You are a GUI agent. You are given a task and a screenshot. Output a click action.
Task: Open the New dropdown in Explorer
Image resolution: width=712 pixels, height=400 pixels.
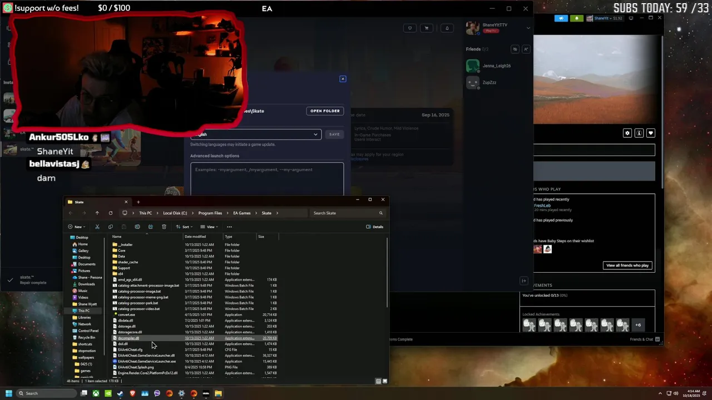(x=77, y=227)
